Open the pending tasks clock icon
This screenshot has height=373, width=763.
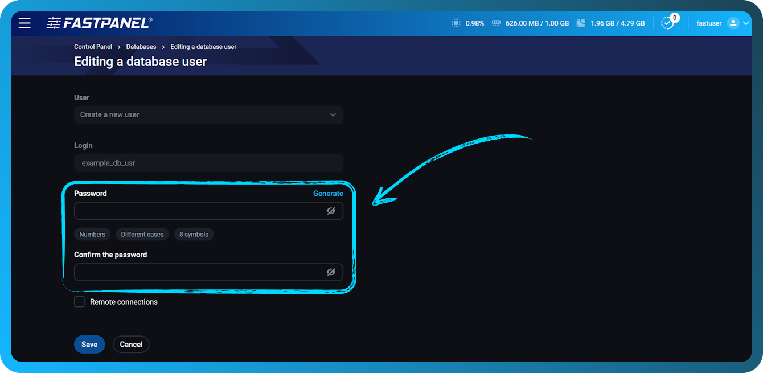tap(668, 24)
